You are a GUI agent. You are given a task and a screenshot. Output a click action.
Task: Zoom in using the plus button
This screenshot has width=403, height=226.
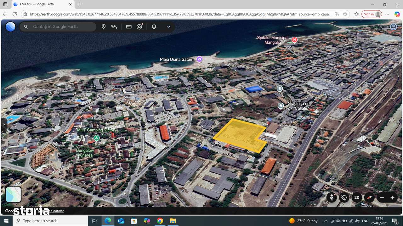pyautogui.click(x=392, y=197)
